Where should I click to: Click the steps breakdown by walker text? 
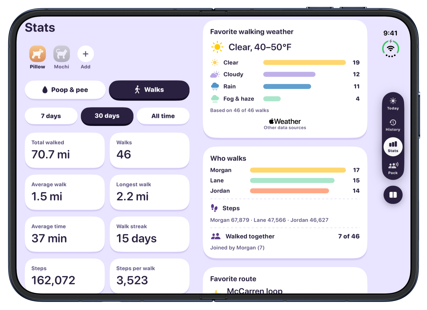269,220
